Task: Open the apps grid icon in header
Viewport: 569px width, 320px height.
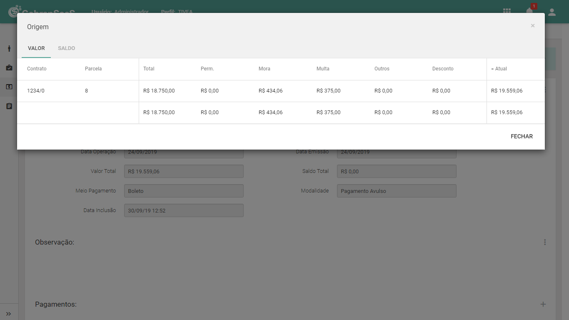Action: (x=507, y=12)
